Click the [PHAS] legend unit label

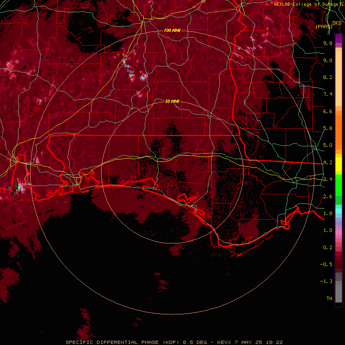click(x=324, y=26)
